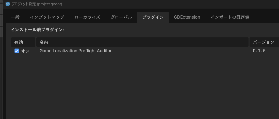
Task: Select the Game Localization Preflight Auditor plugin name
Action: coord(76,51)
